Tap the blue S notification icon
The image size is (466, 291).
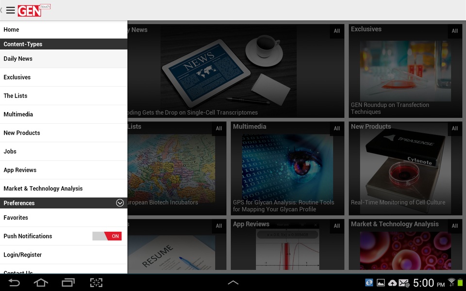[369, 282]
